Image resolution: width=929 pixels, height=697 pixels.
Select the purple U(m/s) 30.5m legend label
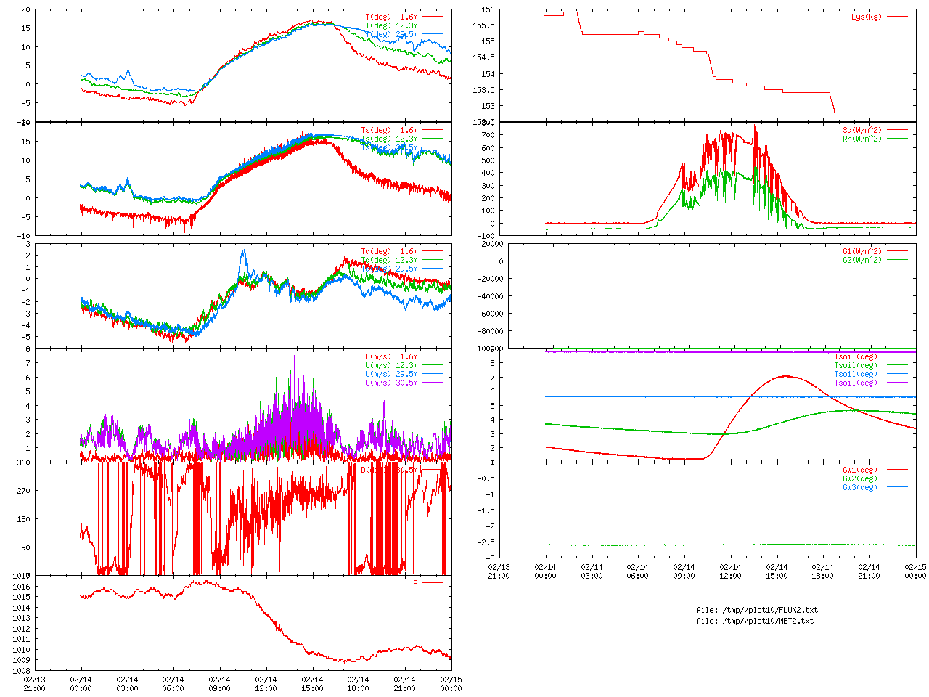(x=391, y=383)
